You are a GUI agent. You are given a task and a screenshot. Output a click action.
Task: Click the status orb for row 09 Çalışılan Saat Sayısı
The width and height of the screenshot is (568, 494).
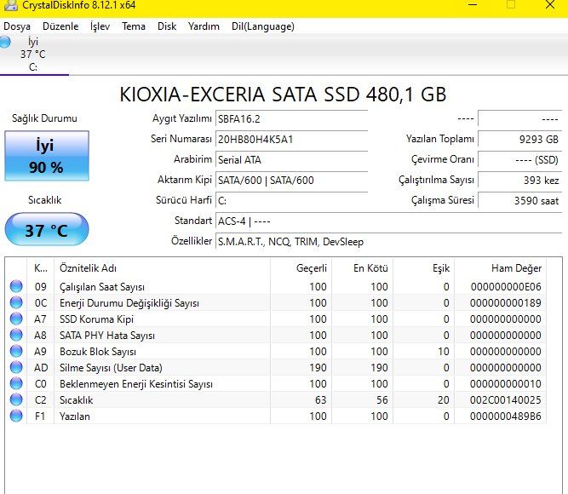pos(16,286)
